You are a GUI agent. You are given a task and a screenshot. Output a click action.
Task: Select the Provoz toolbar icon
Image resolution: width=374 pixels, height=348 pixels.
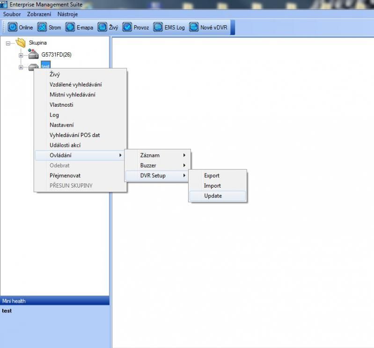[x=127, y=27]
